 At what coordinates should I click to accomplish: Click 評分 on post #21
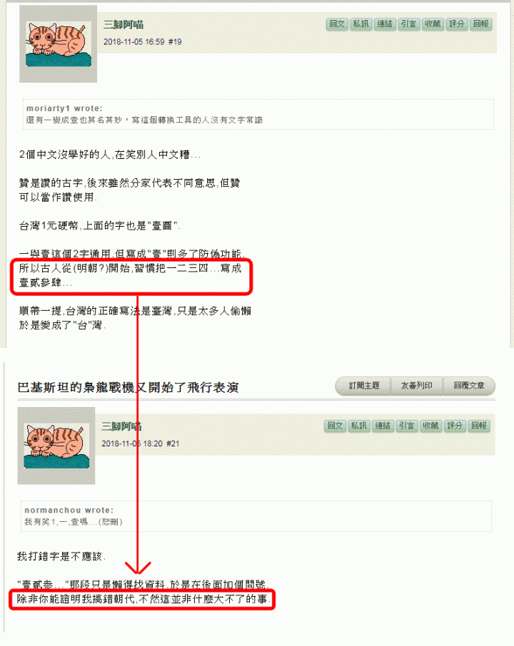point(455,426)
